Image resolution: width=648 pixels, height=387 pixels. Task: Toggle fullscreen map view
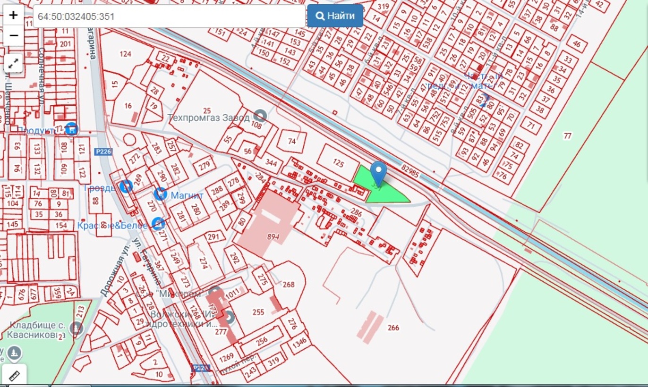[14, 63]
